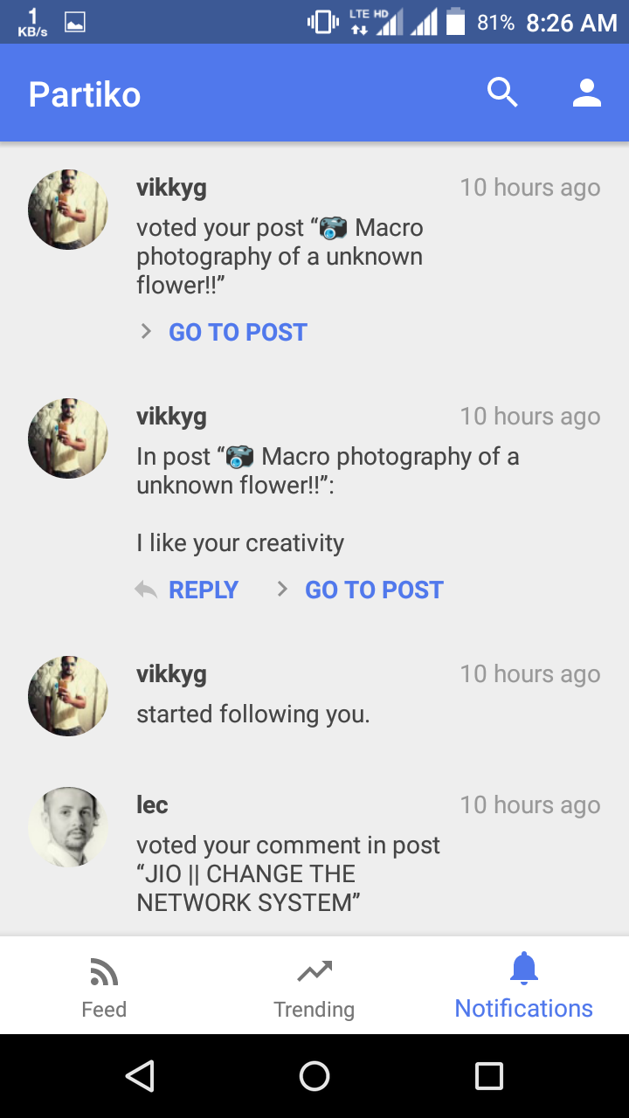Click the chevron next to the comment's GO TO POST
The height and width of the screenshot is (1118, 629).
282,590
